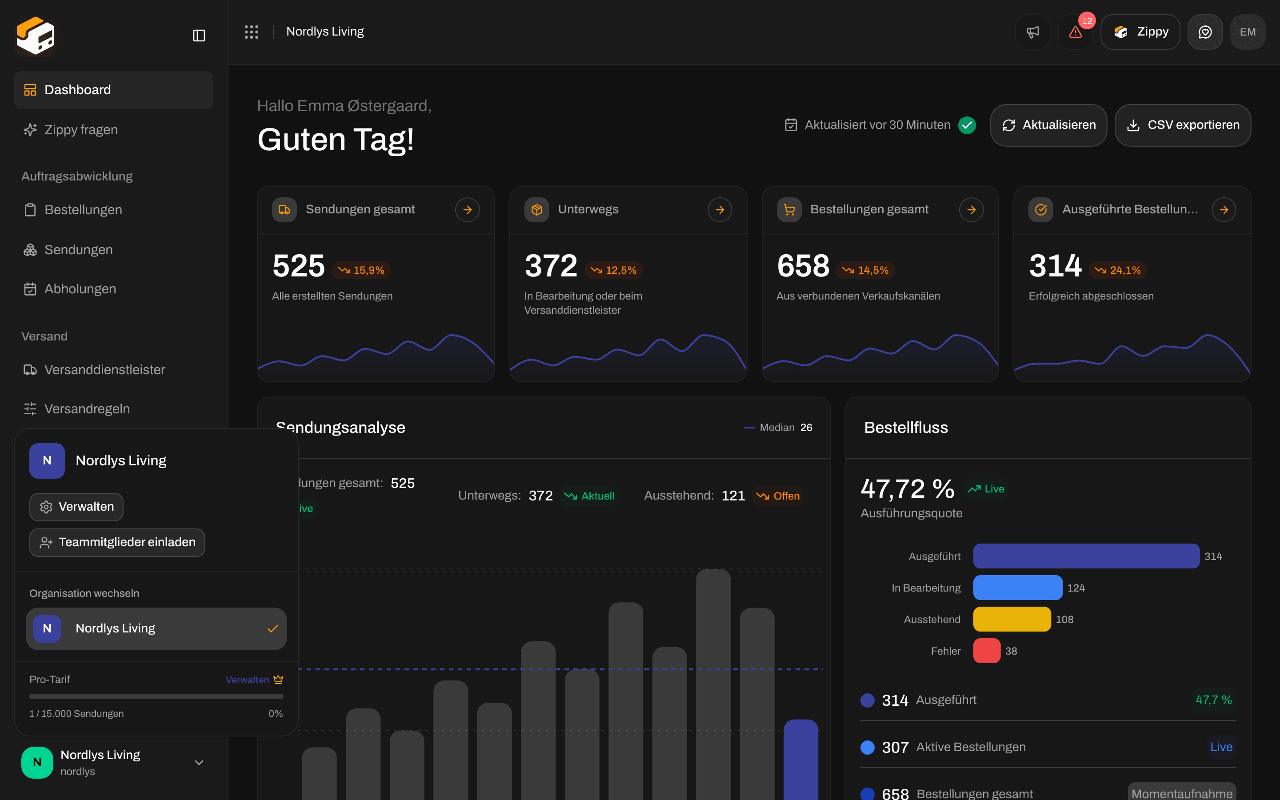Viewport: 1280px width, 800px height.
Task: Click the green Aktuell status badge
Action: pyautogui.click(x=589, y=496)
